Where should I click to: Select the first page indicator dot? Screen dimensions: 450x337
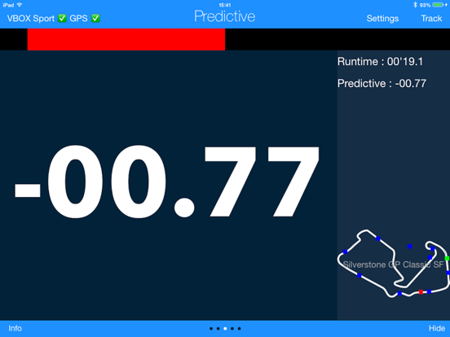tap(211, 329)
